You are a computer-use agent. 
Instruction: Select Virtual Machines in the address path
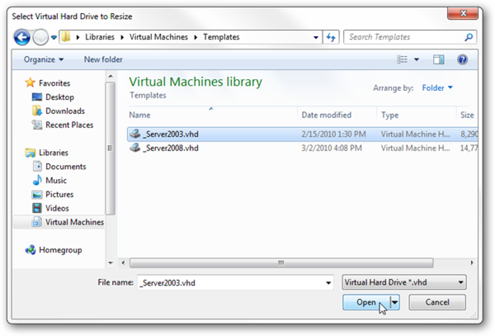click(x=158, y=37)
